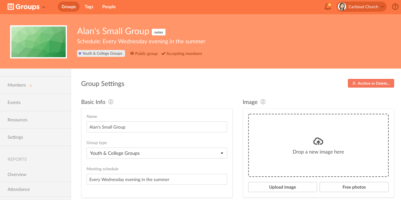Screen dimensions: 401x200
Task: Click the Accepting members checkmark
Action: pos(163,54)
